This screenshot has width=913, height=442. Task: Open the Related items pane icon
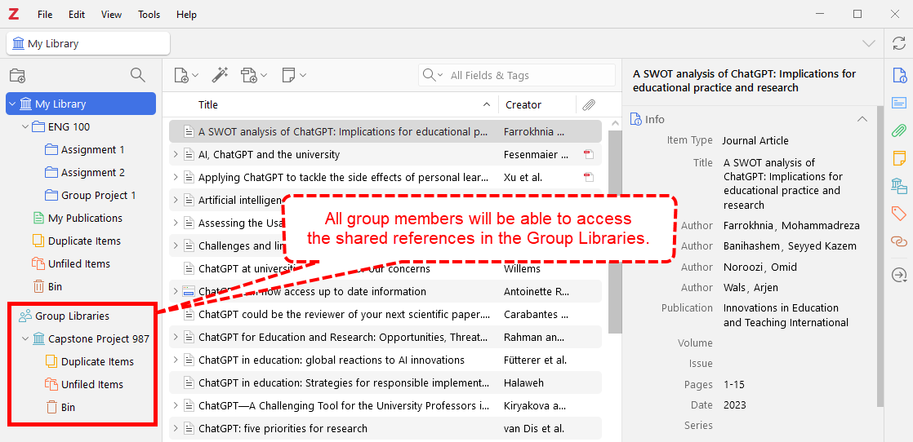(899, 241)
